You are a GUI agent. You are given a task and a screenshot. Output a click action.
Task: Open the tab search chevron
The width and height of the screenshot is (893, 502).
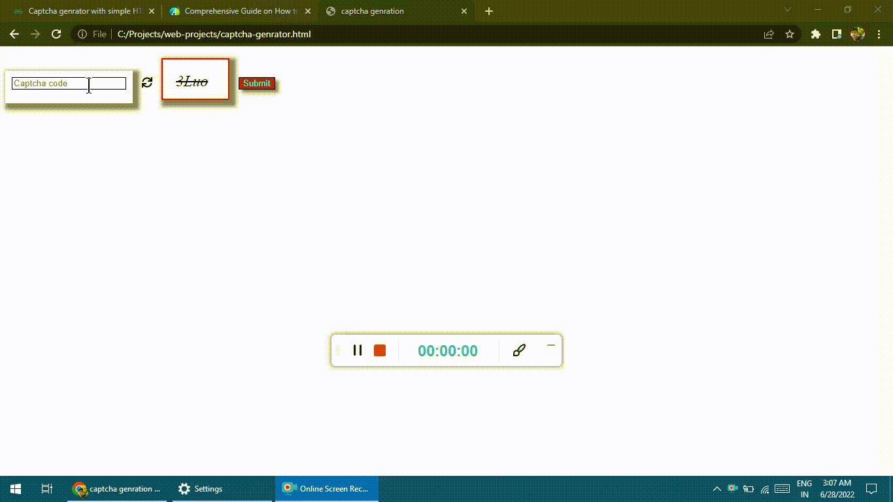point(787,10)
